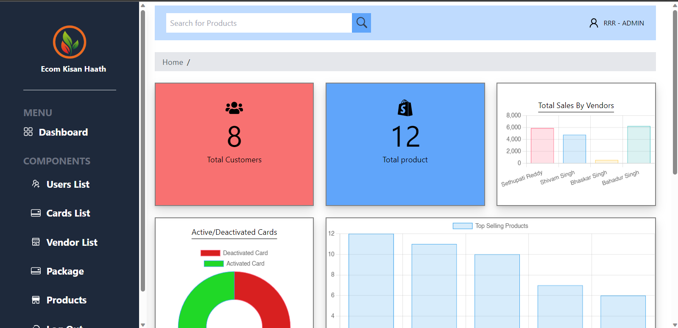Screen dimensions: 678x328
Task: Click the Users List person icon
Action: coord(36,184)
